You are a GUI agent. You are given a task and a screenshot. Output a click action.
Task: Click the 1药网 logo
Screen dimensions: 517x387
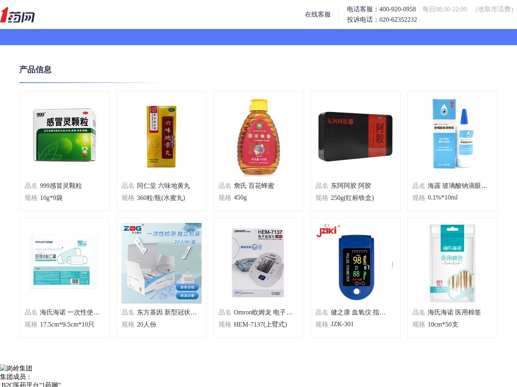click(17, 15)
